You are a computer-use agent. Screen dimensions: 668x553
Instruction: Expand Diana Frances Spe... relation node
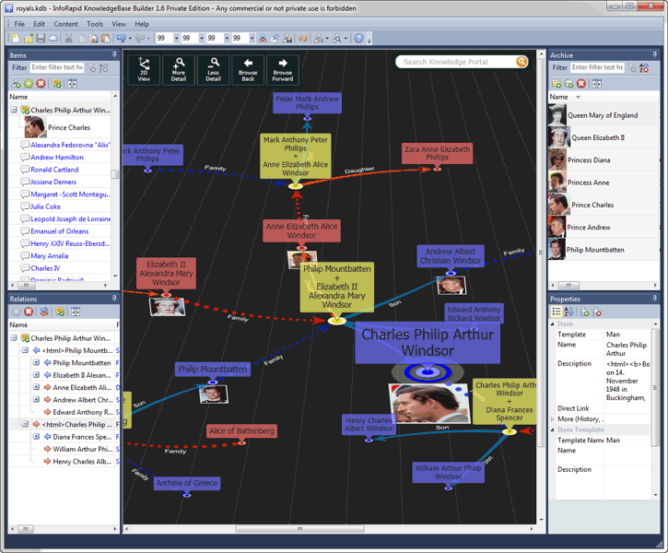click(36, 437)
